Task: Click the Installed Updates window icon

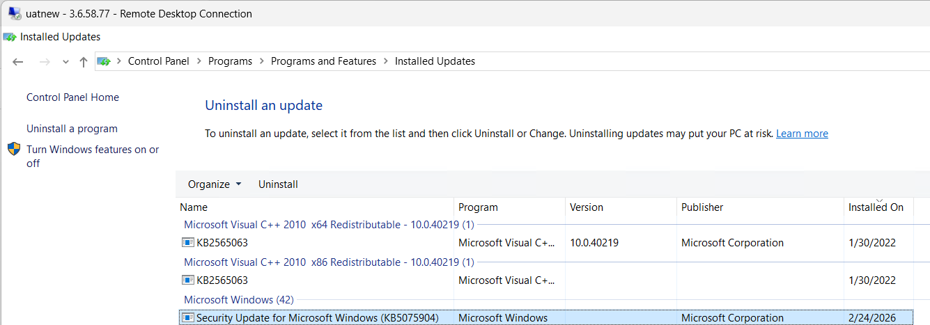Action: point(10,37)
